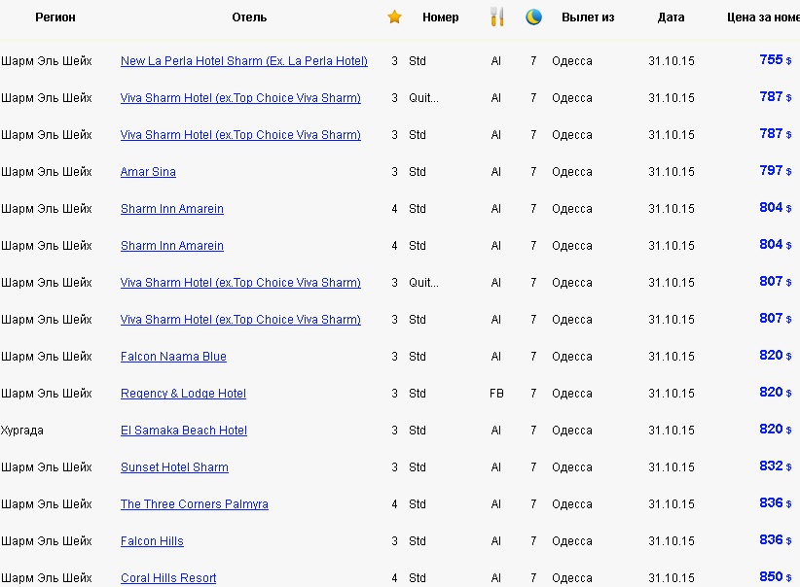Viewport: 800px width, 587px height.
Task: Open the Falcon Hills hotel link
Action: [152, 541]
